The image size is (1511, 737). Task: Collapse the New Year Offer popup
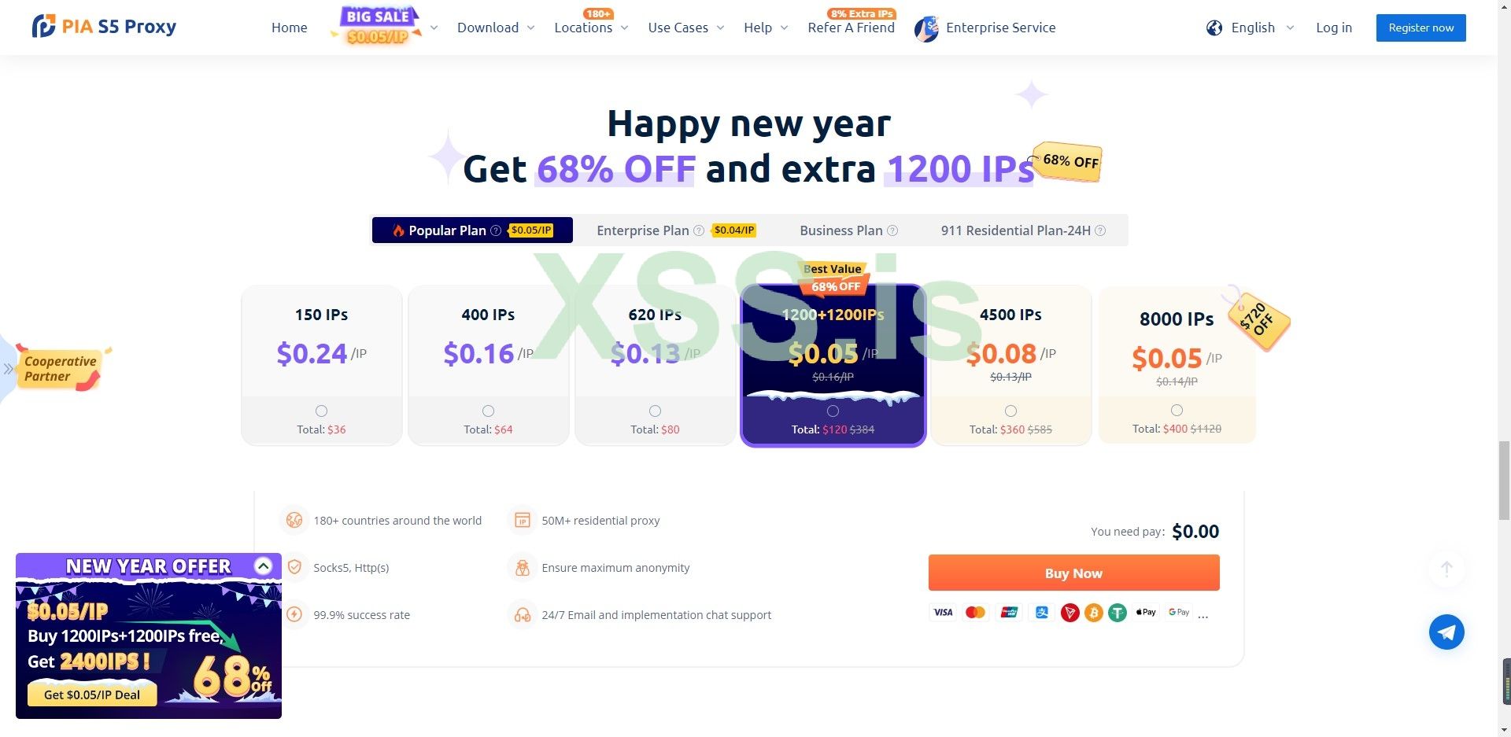pyautogui.click(x=264, y=566)
